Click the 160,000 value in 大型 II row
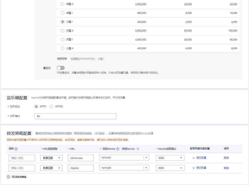The height and width of the screenshot is (185, 249). 233,30
